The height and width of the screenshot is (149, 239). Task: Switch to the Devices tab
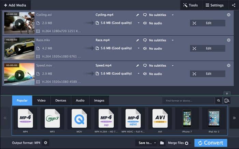coord(61,101)
